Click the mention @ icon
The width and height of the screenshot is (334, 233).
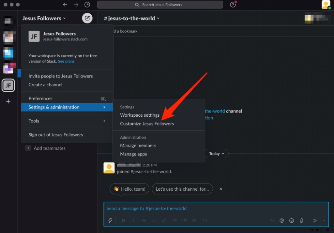point(282,221)
